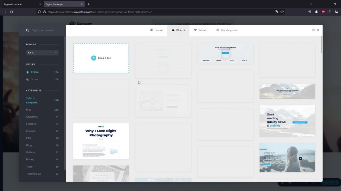Close the blocks library modal

[x=318, y=30]
